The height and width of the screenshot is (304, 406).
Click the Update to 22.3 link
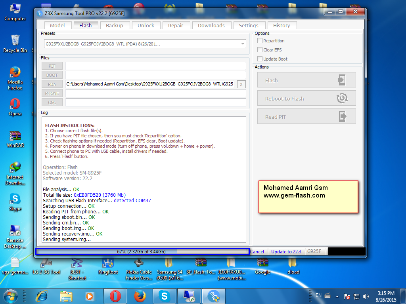286,251
